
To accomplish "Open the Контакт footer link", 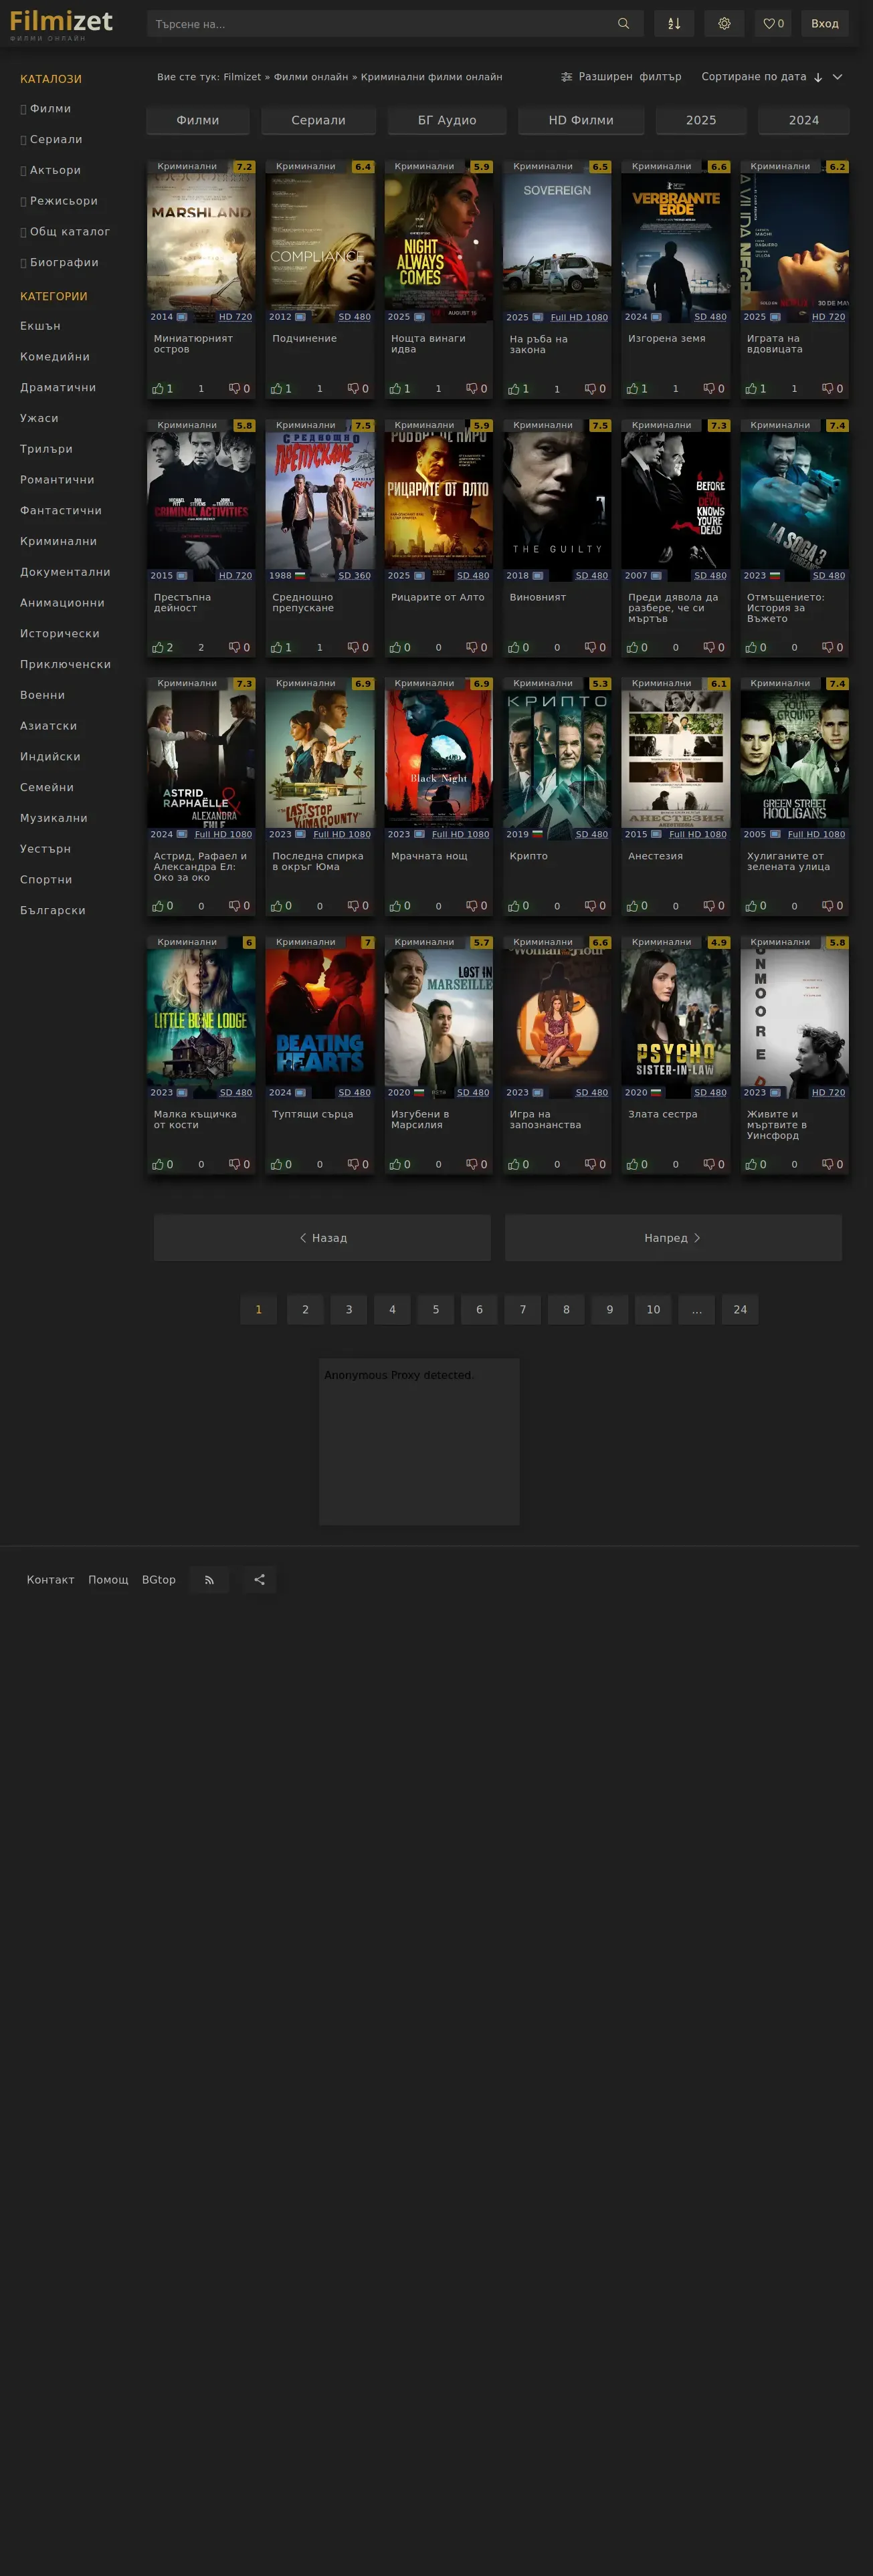I will (51, 1580).
